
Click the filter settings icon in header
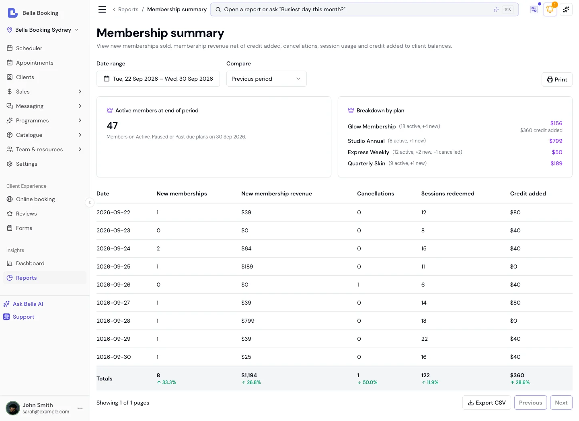point(534,9)
